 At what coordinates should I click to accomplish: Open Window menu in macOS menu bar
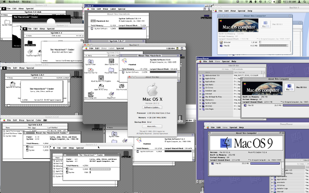pos(26,1)
